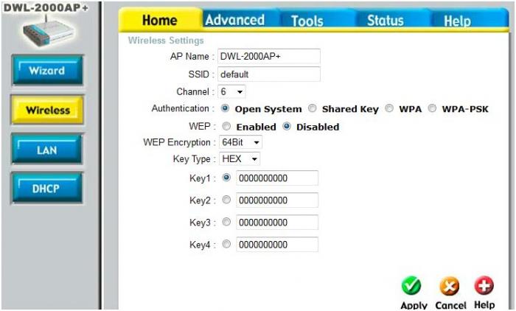Click the DWL-2000AP+ router image
Screen dimensions: 516x311
pyautogui.click(x=49, y=32)
